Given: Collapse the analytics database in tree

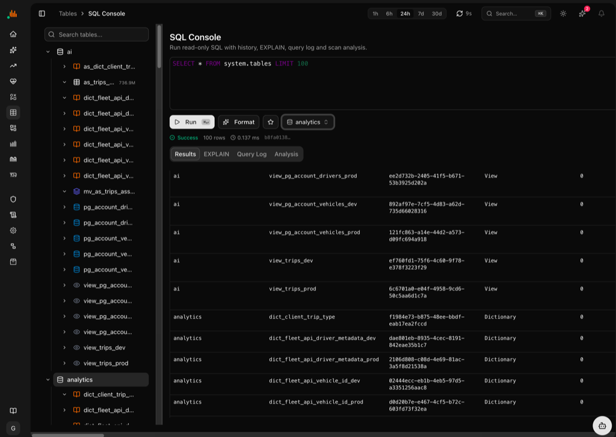Looking at the screenshot, I should coord(48,380).
